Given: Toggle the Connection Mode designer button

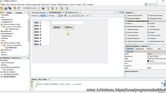Looking at the screenshot, I should click(62, 16).
